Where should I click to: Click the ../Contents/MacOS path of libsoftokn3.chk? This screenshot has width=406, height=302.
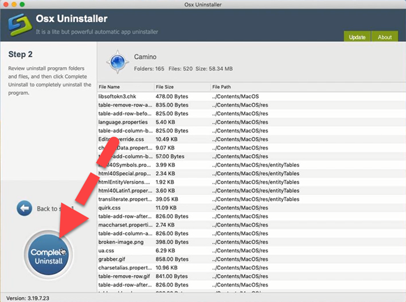click(x=235, y=96)
